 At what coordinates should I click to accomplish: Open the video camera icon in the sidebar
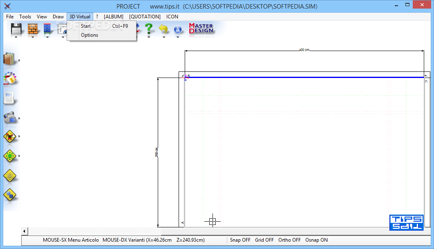pyautogui.click(x=9, y=118)
